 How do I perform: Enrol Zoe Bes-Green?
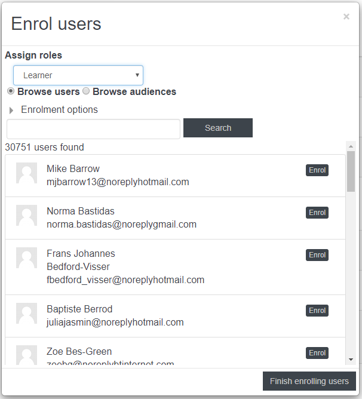click(x=317, y=353)
